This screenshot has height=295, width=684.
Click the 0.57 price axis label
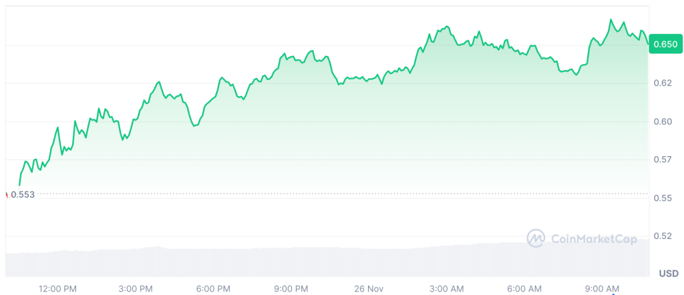pyautogui.click(x=663, y=160)
